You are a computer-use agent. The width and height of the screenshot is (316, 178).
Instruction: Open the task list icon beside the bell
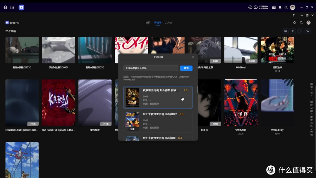274,7
